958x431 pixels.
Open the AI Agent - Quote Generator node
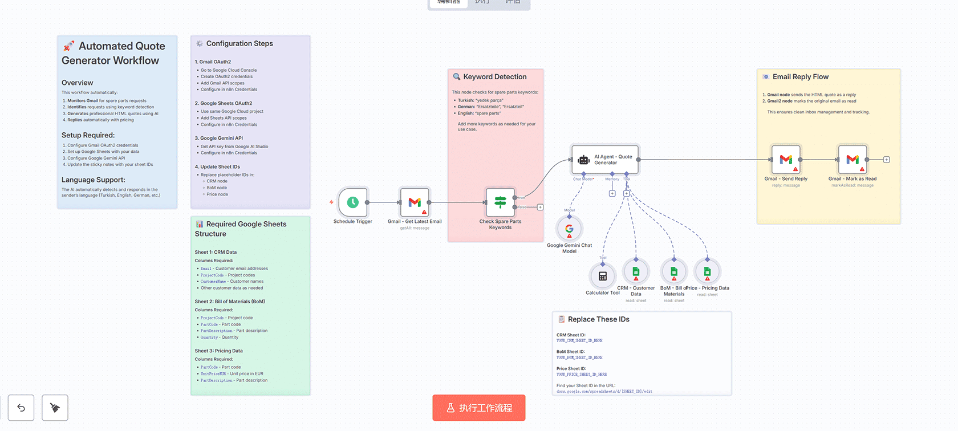tap(605, 160)
